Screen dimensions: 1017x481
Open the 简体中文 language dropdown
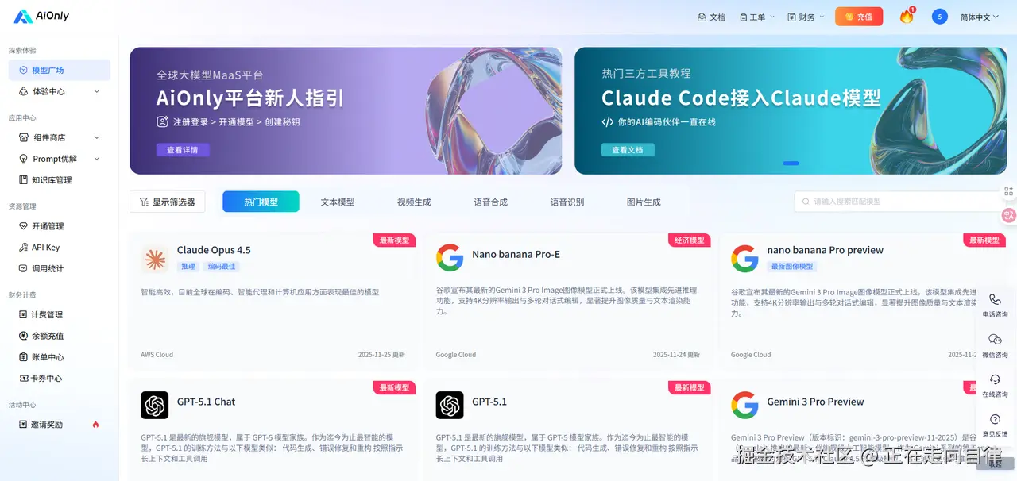tap(980, 17)
